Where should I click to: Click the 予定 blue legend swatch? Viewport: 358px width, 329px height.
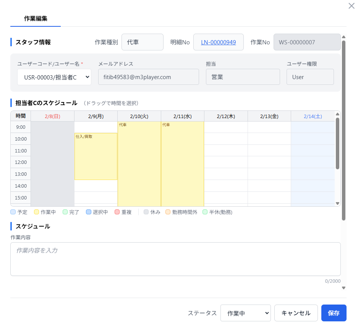13,212
